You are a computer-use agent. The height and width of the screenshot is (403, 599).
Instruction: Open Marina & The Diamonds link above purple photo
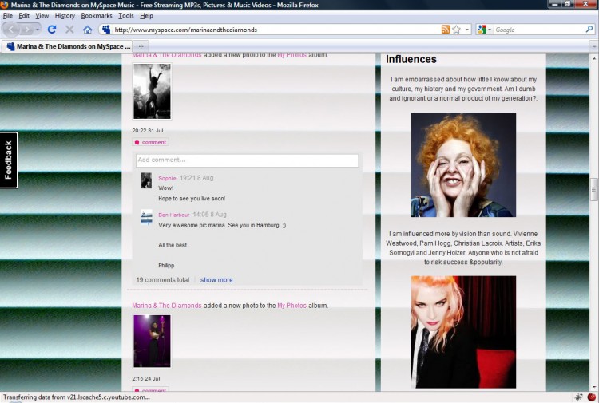point(167,306)
